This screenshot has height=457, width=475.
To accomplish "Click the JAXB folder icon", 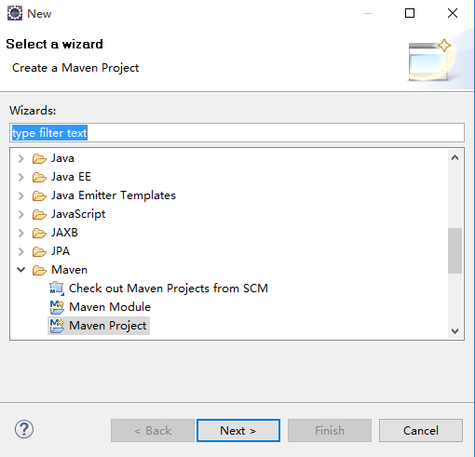I will tap(39, 233).
